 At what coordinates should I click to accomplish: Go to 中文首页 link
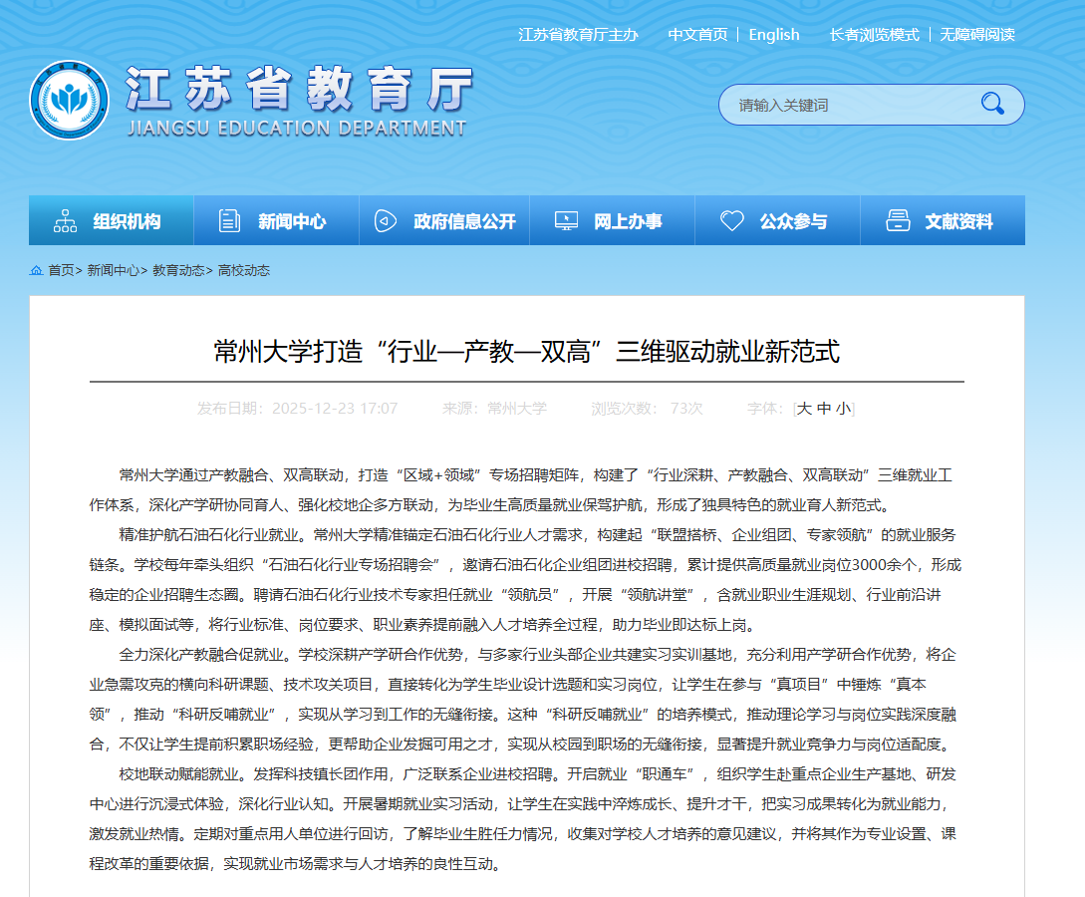(x=697, y=35)
